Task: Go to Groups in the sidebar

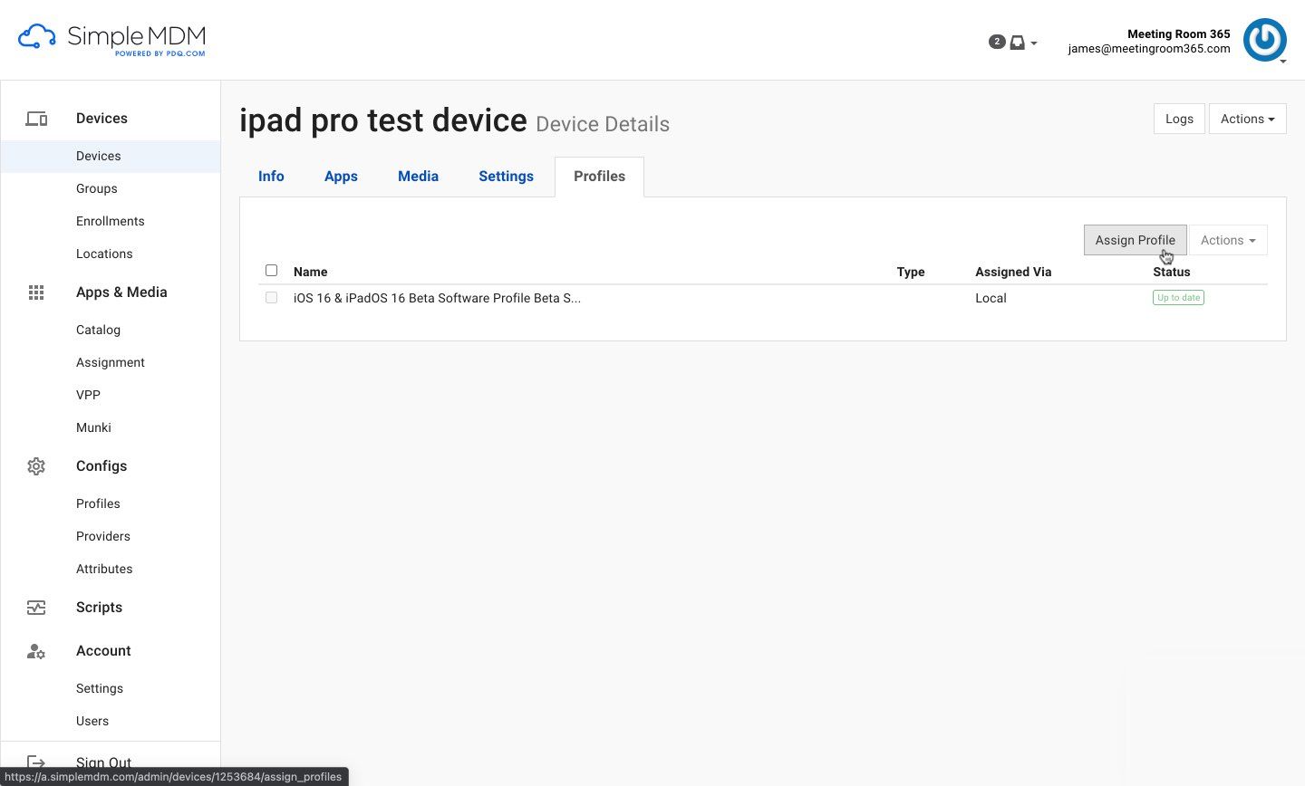Action: point(97,188)
